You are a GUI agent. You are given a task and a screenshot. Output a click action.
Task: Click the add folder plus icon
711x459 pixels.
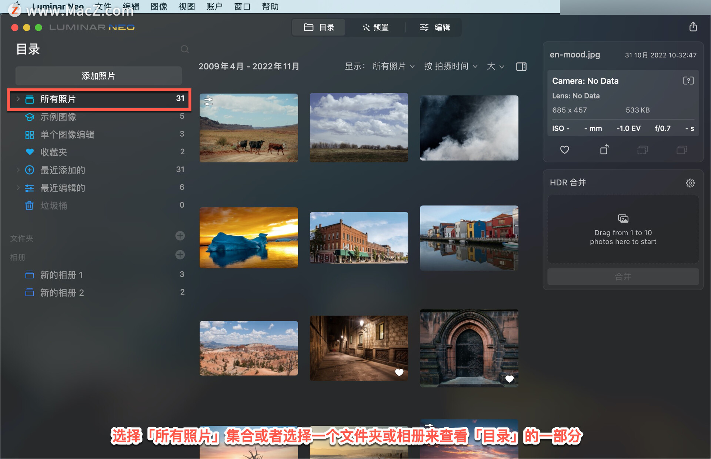point(181,237)
